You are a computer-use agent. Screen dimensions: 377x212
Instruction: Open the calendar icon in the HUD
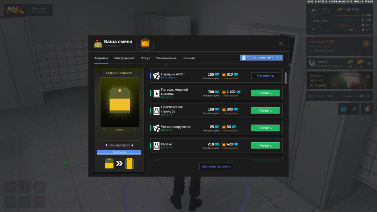343,109
